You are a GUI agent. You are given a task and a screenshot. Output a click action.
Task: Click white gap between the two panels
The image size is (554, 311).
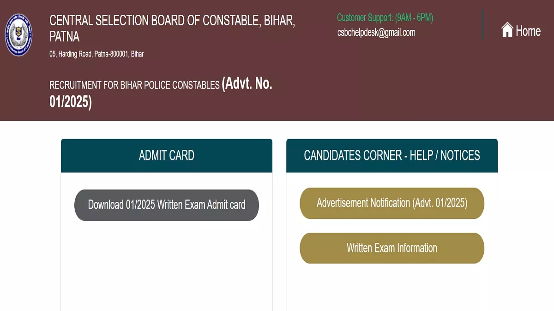pos(279,221)
